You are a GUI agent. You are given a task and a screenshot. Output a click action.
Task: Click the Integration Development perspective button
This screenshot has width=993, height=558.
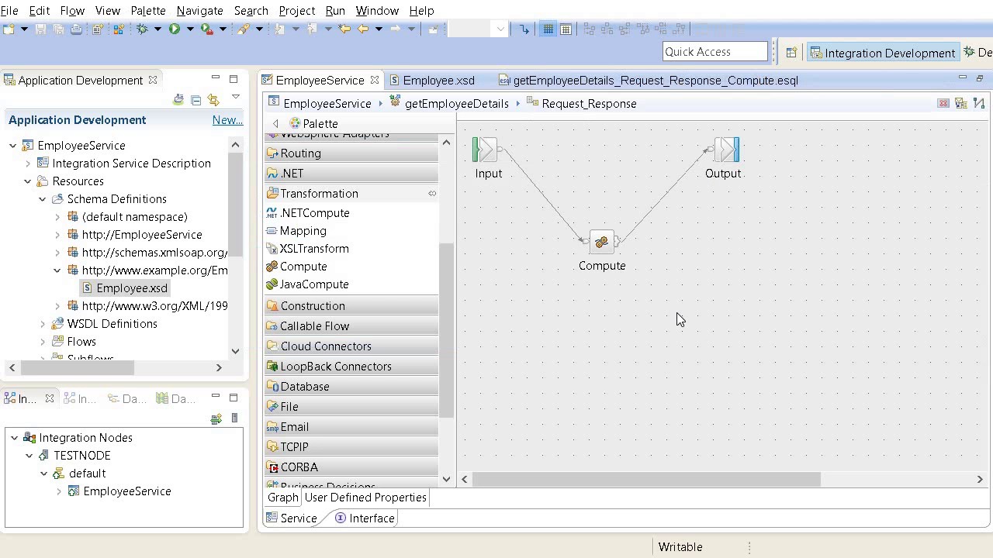(x=882, y=53)
